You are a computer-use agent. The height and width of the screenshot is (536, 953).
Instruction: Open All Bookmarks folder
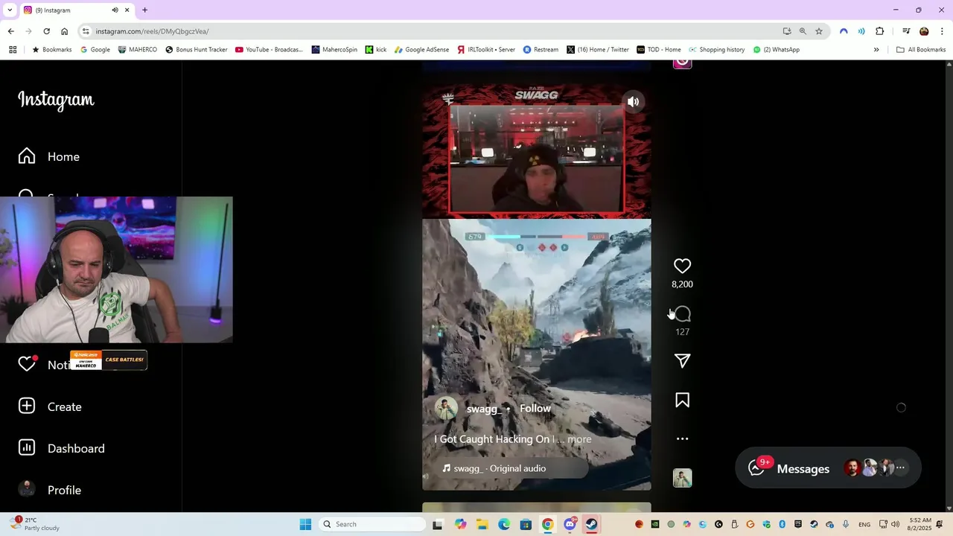(921, 49)
